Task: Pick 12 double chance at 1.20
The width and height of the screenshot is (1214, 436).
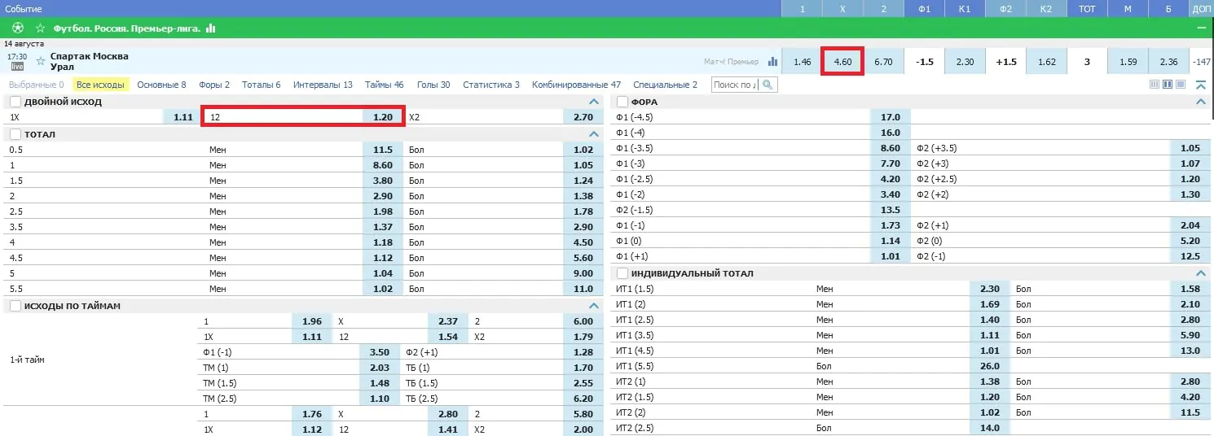Action: click(x=303, y=117)
